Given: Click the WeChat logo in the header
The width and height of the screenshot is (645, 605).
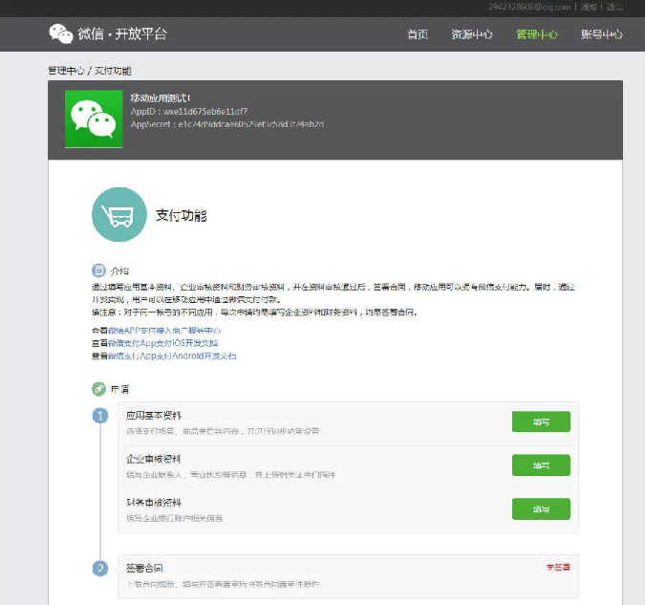Looking at the screenshot, I should pyautogui.click(x=61, y=33).
